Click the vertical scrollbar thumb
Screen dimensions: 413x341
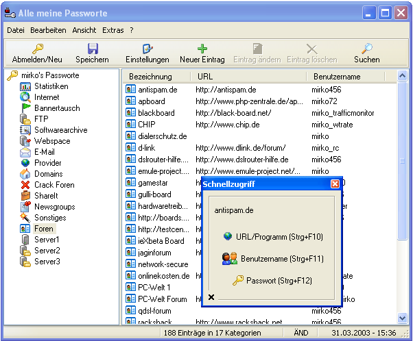402,161
